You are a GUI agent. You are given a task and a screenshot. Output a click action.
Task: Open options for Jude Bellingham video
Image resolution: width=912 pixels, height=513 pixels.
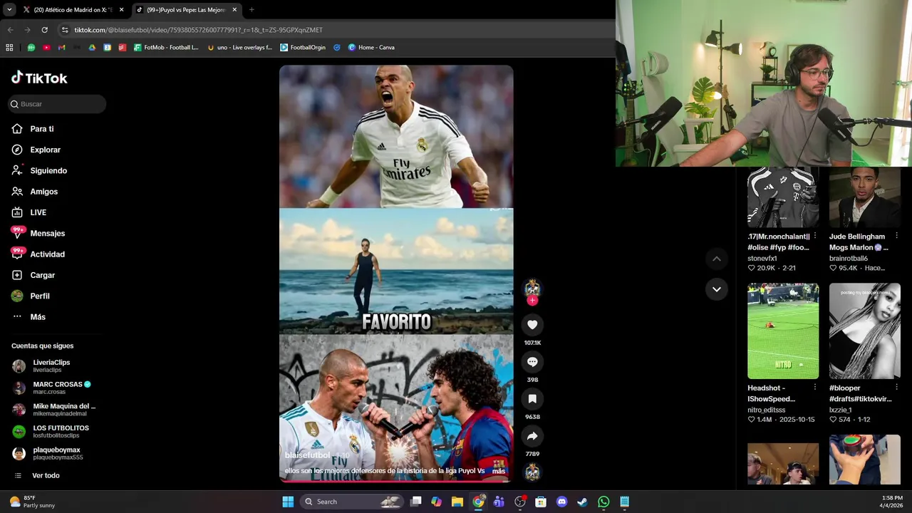896,236
